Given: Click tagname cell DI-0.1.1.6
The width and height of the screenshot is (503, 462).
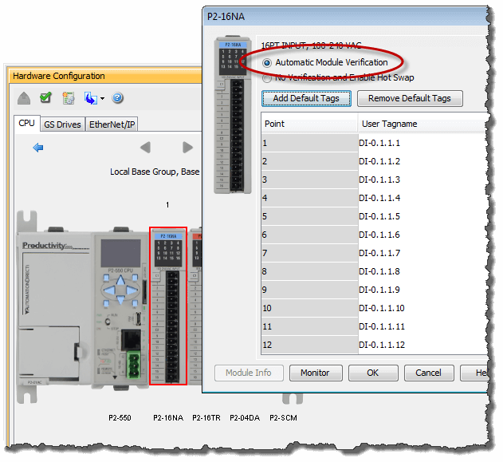Looking at the screenshot, I should [423, 235].
